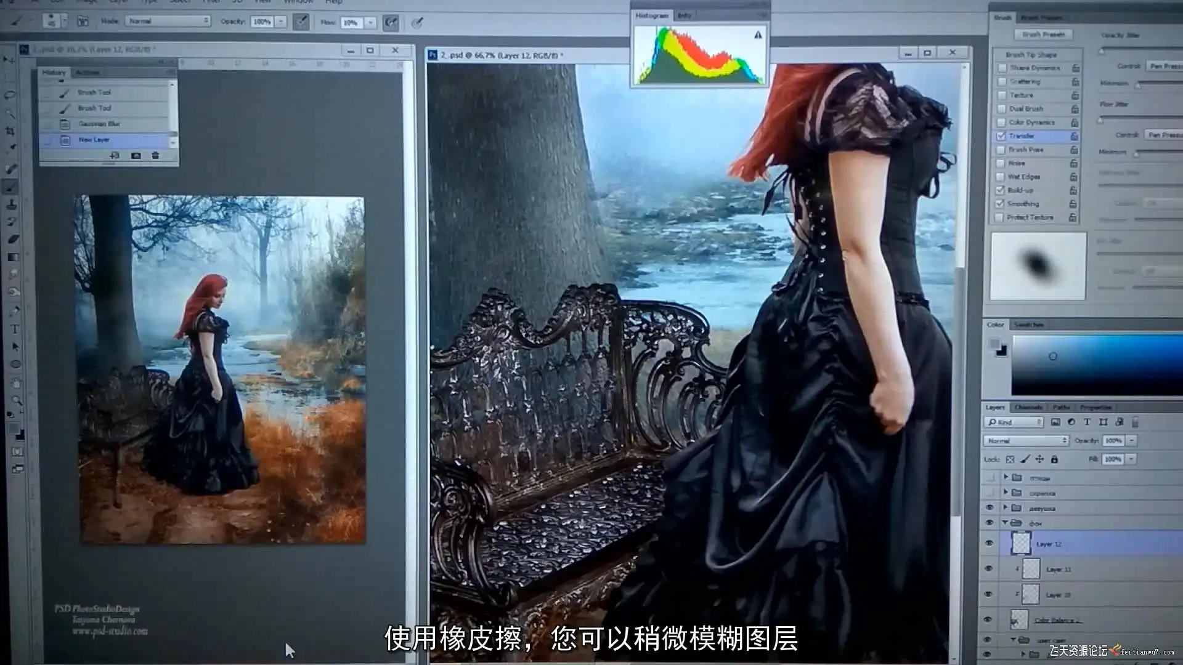Hide Layer 12 with its eye icon

(x=990, y=543)
